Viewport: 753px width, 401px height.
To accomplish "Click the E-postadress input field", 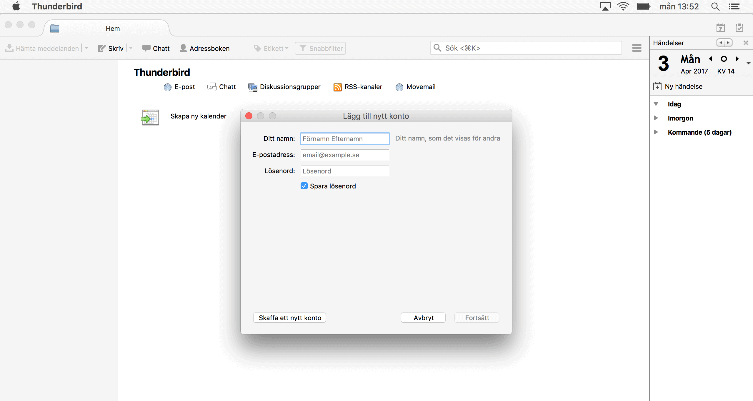I will click(345, 155).
